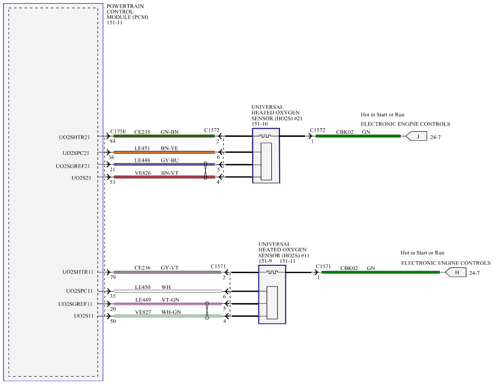Click the LE448 GY-BU wire
Screen dimensions: 493x384
point(164,164)
